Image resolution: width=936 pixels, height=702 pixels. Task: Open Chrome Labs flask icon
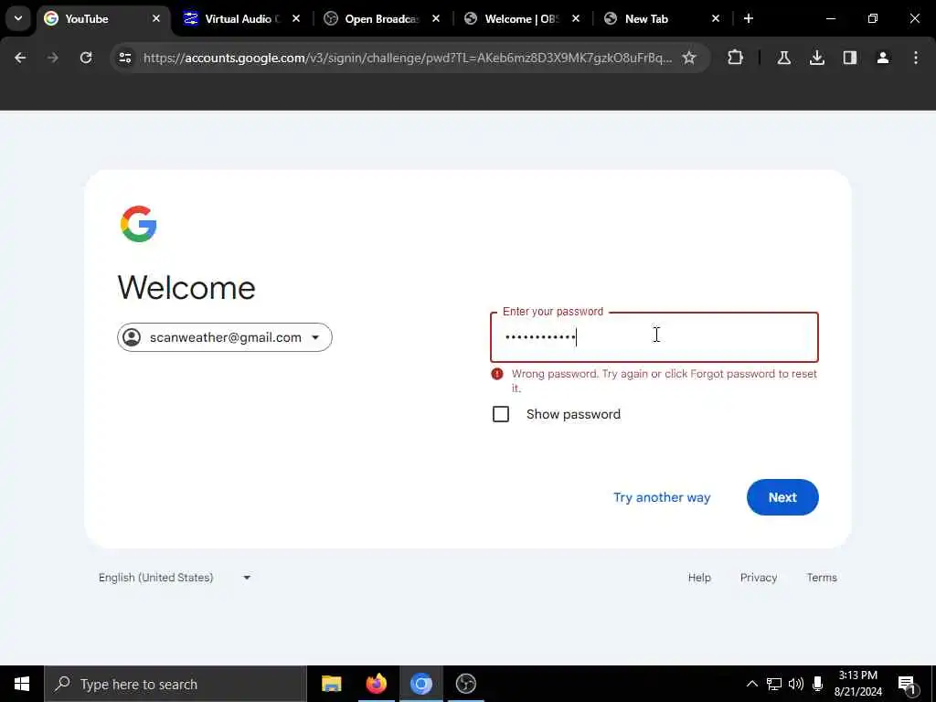pos(783,58)
